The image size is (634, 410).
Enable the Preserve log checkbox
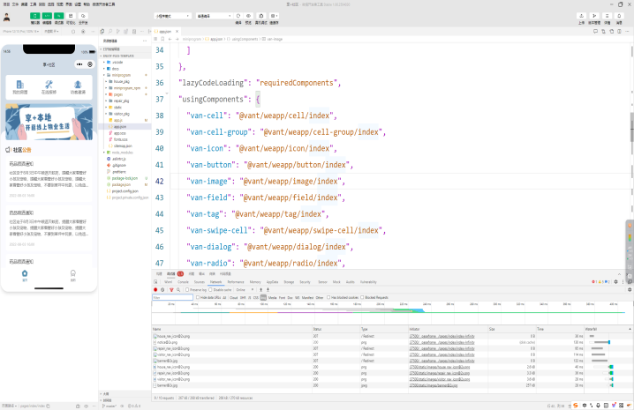[187, 289]
